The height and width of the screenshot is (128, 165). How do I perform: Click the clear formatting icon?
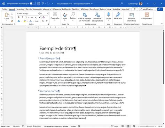pos(44,17)
